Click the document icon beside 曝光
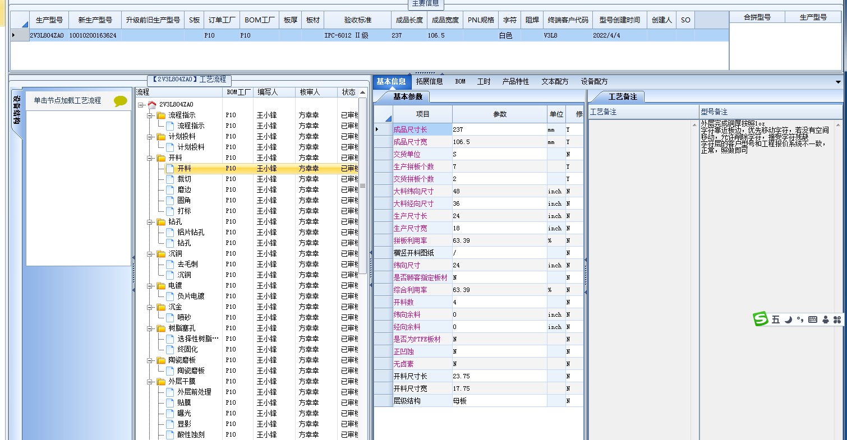Viewport: 847px width, 440px height. (170, 413)
